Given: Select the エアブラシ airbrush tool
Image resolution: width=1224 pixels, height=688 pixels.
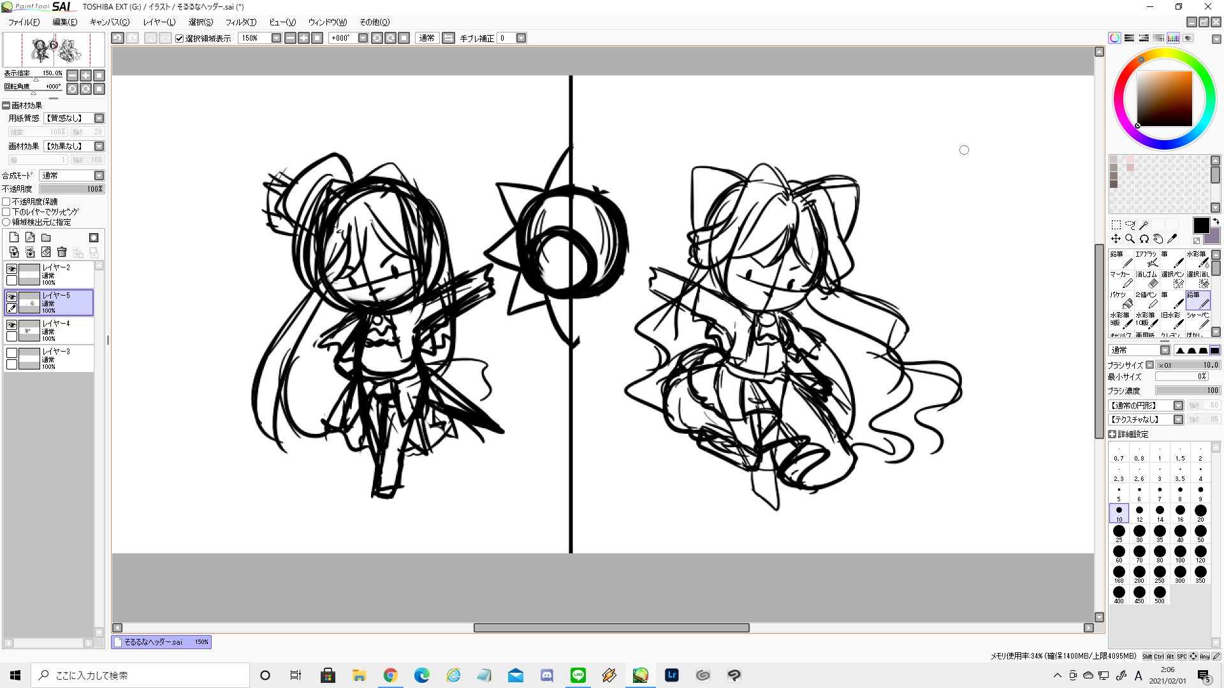Looking at the screenshot, I should [1146, 259].
